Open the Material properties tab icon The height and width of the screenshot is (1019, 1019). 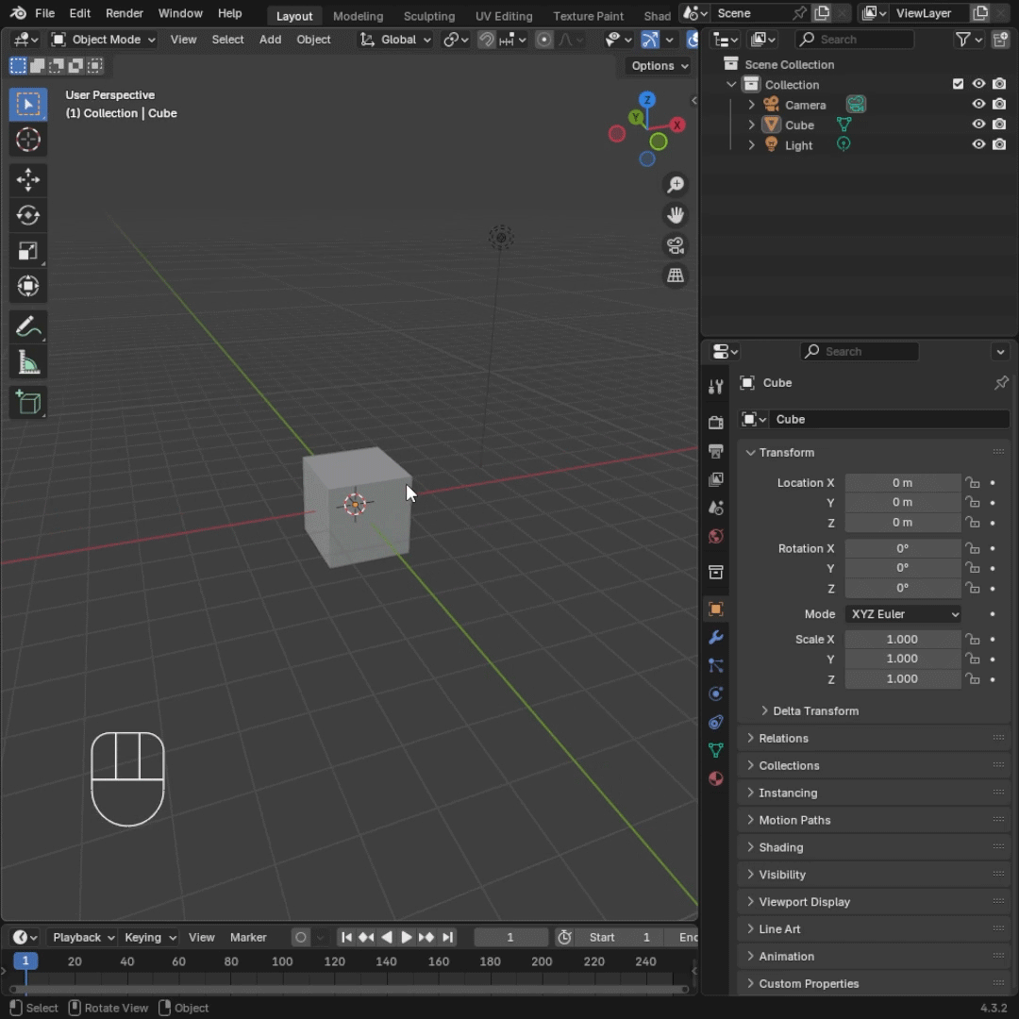coord(716,778)
